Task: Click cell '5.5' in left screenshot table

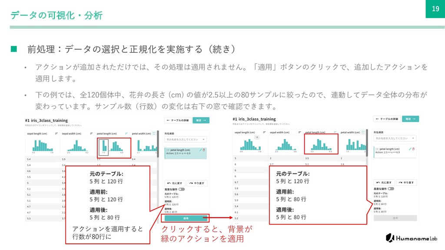Action: click(x=29, y=177)
